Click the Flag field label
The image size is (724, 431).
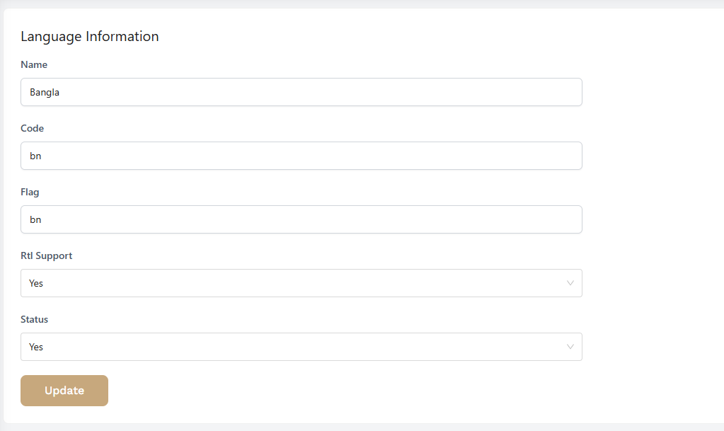[x=30, y=192]
